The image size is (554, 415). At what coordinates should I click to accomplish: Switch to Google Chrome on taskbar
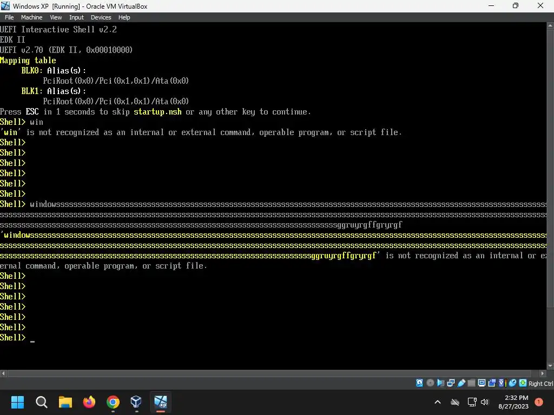[x=113, y=402]
